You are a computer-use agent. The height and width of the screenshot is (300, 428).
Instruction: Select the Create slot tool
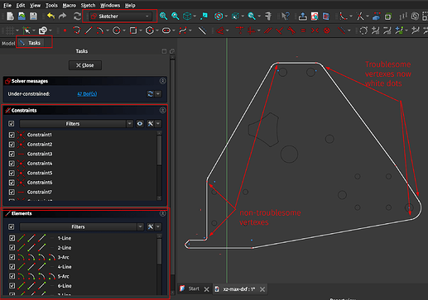point(166,31)
